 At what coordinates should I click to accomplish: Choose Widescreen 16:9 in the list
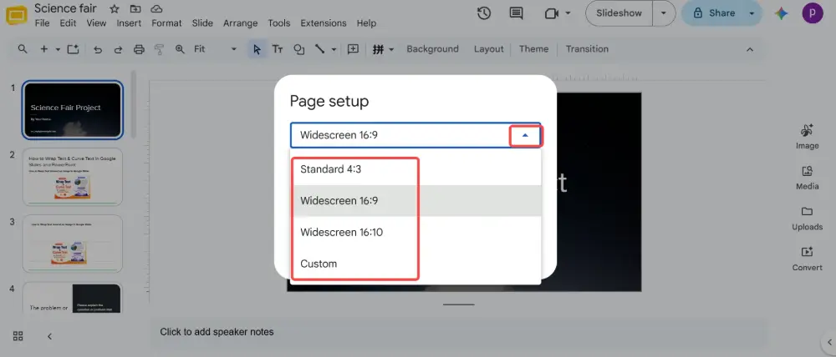[415, 200]
